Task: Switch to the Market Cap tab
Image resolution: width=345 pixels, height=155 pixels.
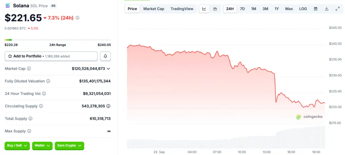Action: 154,9
